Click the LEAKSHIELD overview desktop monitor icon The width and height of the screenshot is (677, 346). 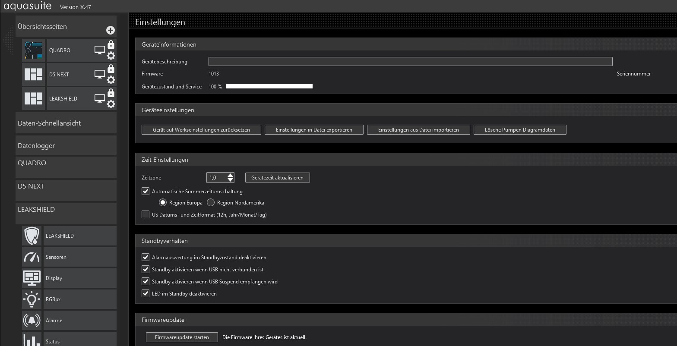click(100, 99)
